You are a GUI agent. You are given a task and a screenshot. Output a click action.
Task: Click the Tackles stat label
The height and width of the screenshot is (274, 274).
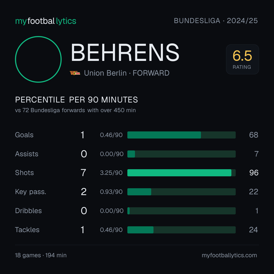(x=27, y=230)
